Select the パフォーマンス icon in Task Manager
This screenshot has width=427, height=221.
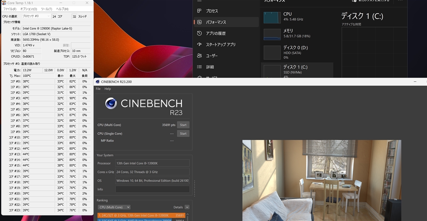199,22
